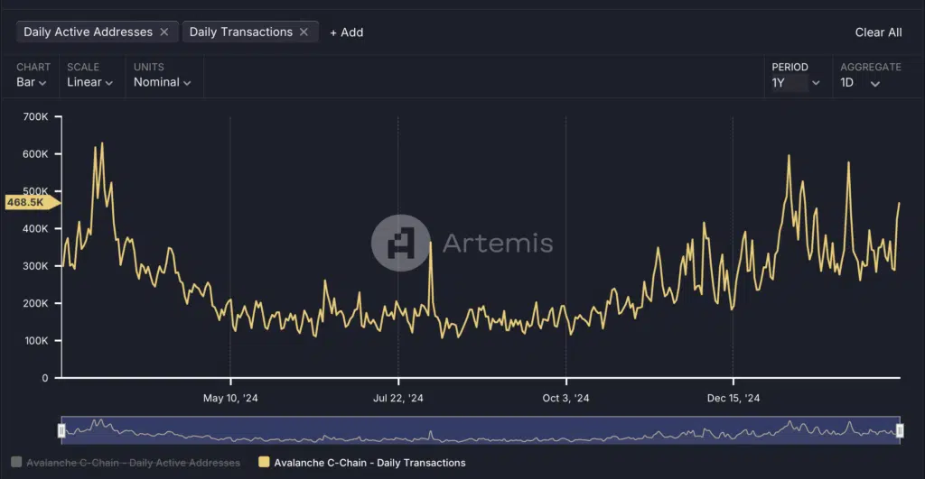Click the Oct 3, '24 axis label
The width and height of the screenshot is (925, 479).
click(565, 399)
